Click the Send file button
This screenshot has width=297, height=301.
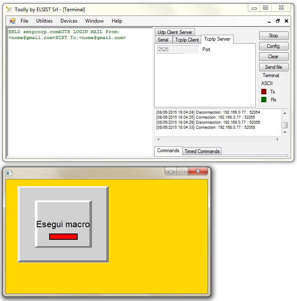273,67
